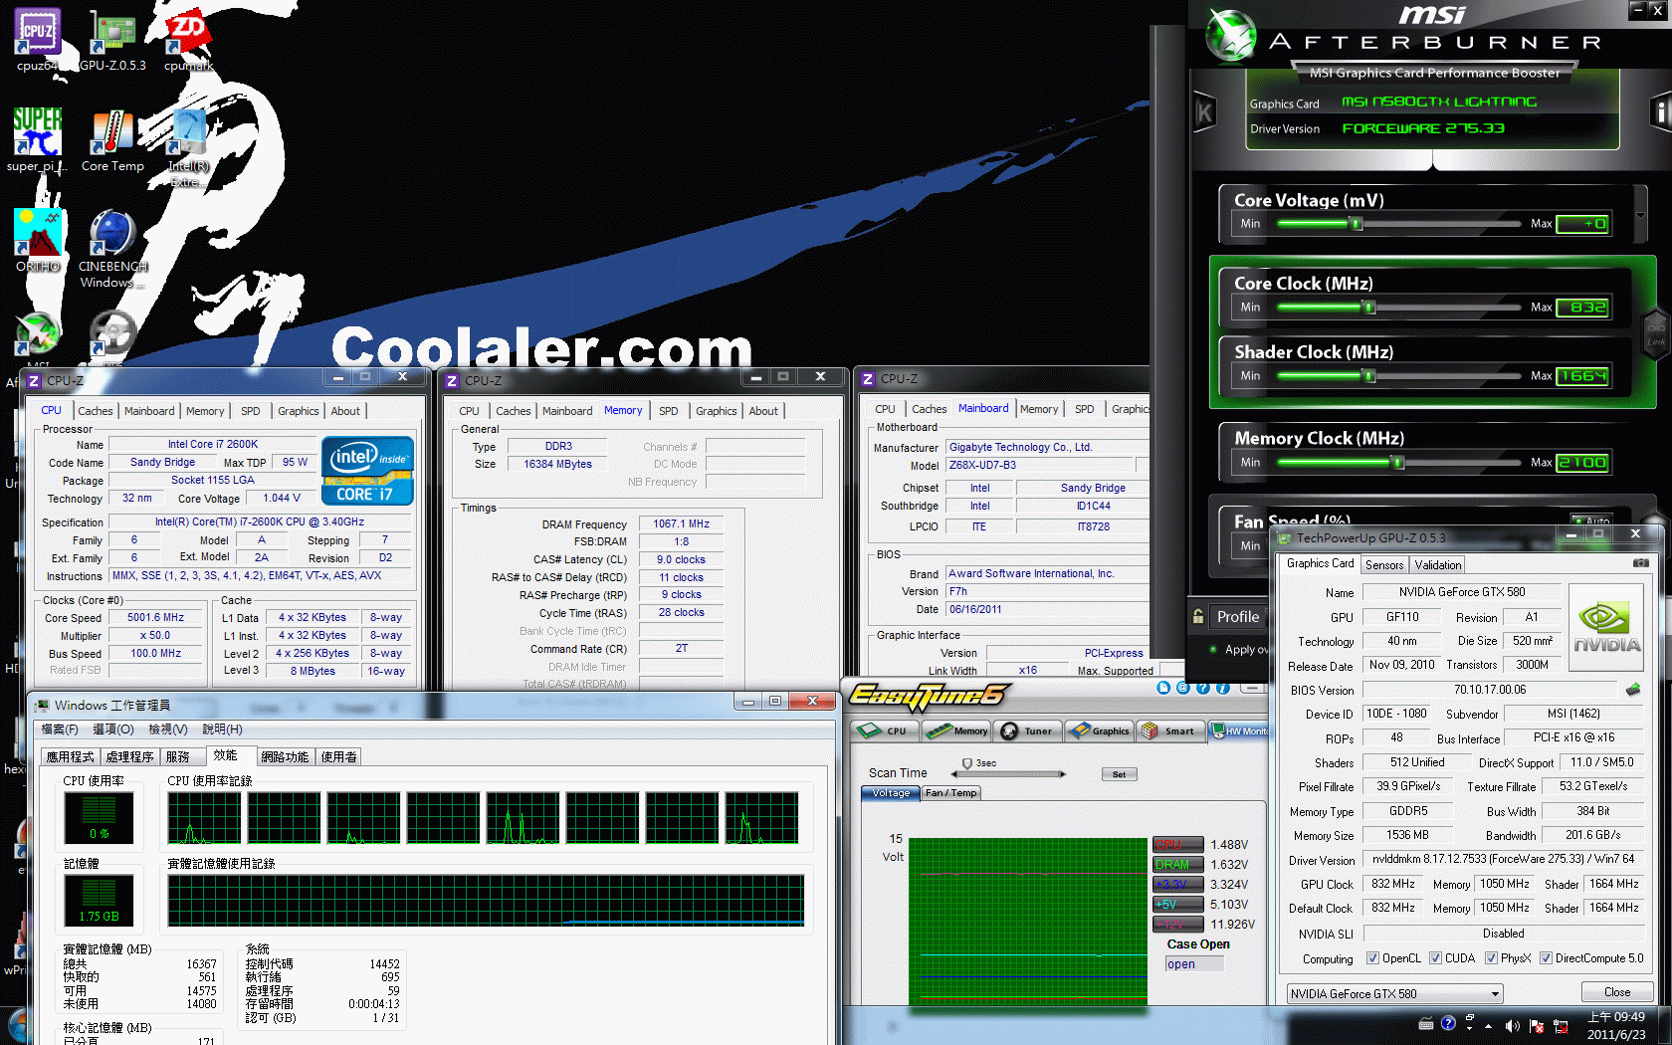Open the Tuner tab in EasyTune6
The height and width of the screenshot is (1045, 1672).
tap(1027, 731)
